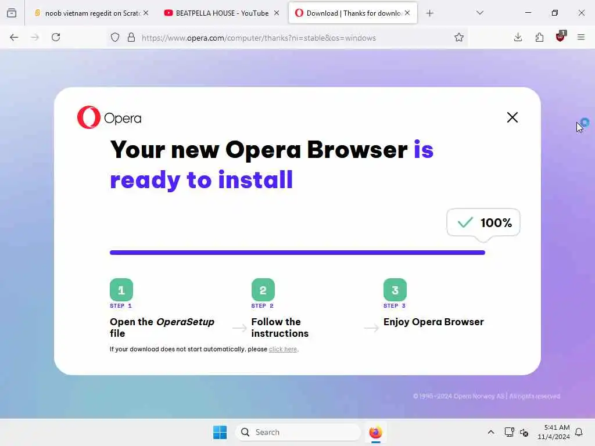This screenshot has height=446, width=595.
Task: Open Firefox View recent browsing icon
Action: pyautogui.click(x=12, y=13)
